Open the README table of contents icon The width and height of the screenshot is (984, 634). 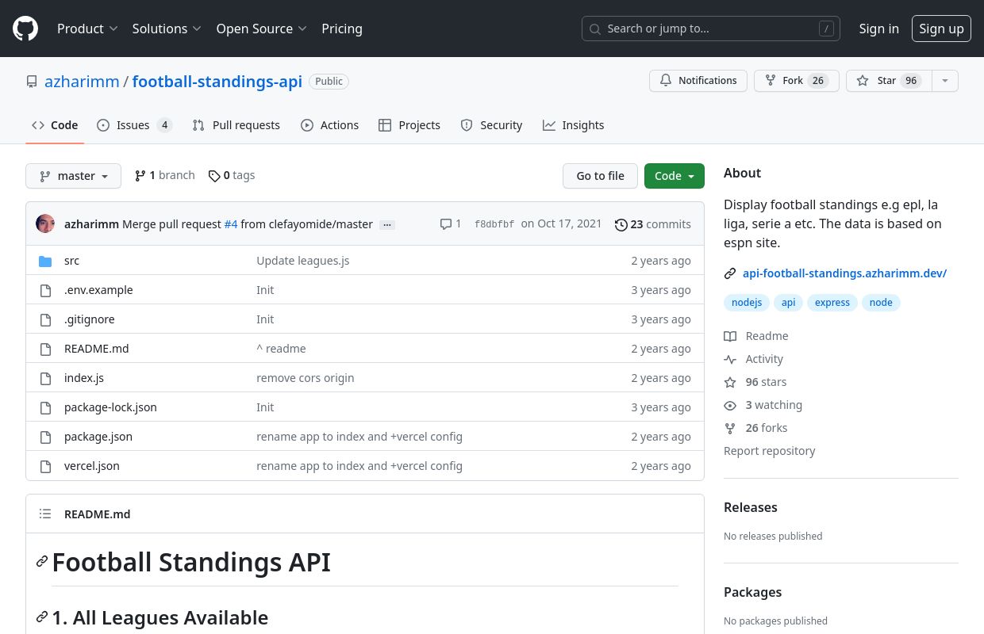pyautogui.click(x=45, y=514)
